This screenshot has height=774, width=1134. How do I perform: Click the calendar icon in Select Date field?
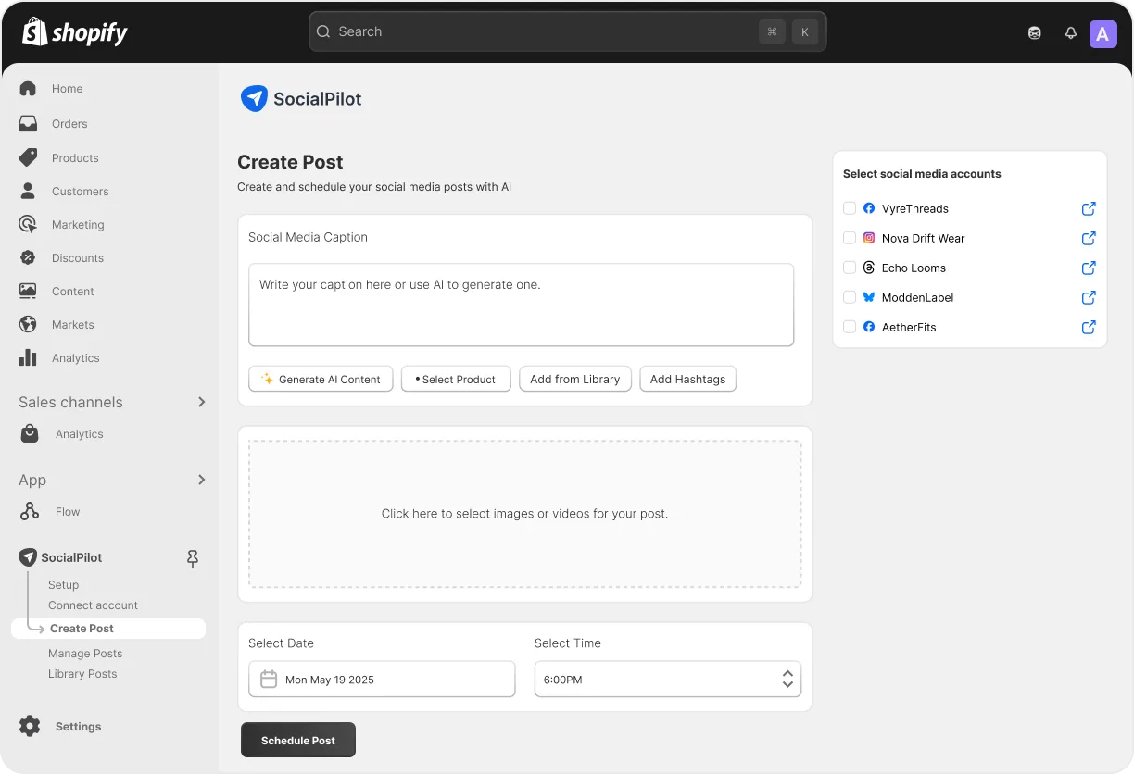[268, 679]
